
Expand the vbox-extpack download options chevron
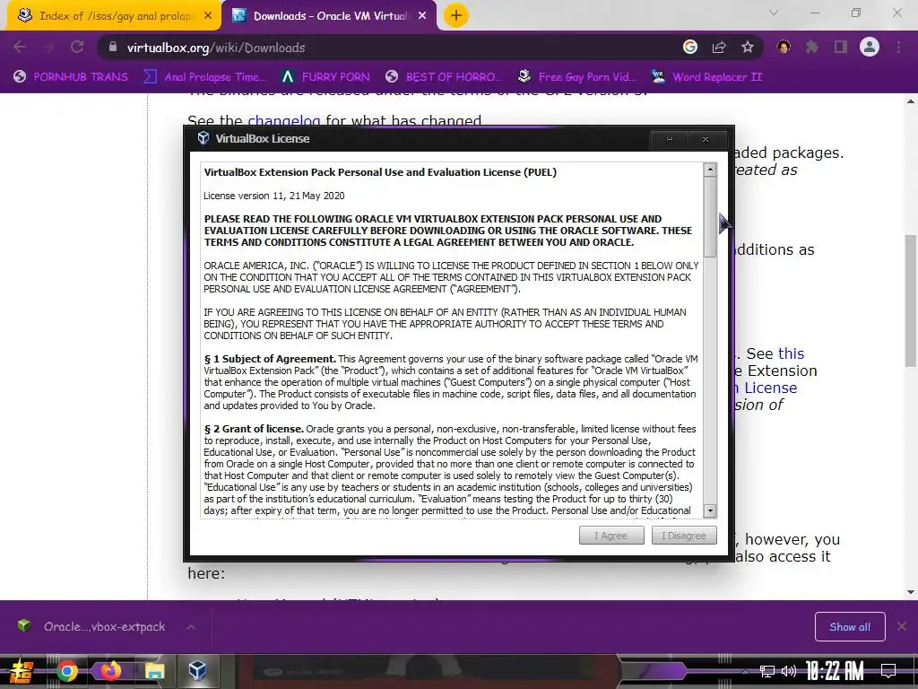191,627
